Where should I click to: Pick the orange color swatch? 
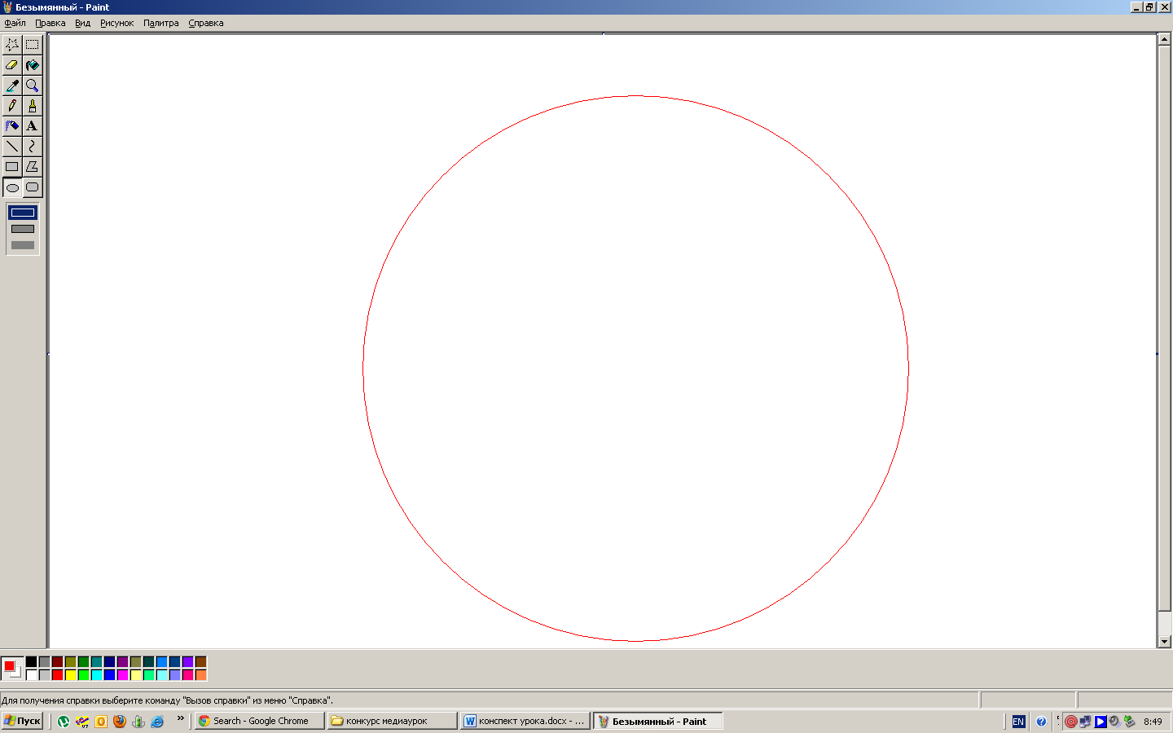coord(200,675)
